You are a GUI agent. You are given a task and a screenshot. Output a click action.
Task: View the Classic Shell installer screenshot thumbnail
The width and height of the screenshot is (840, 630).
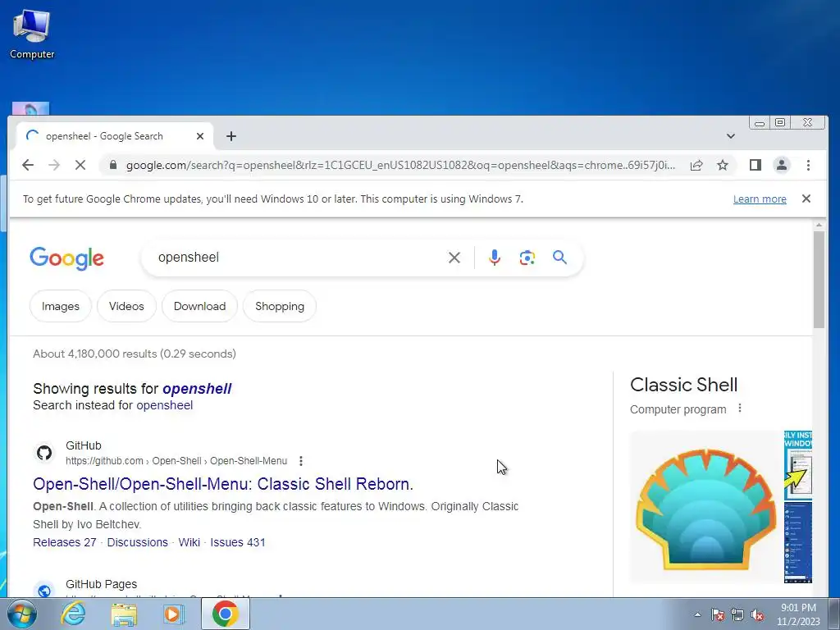[797, 465]
